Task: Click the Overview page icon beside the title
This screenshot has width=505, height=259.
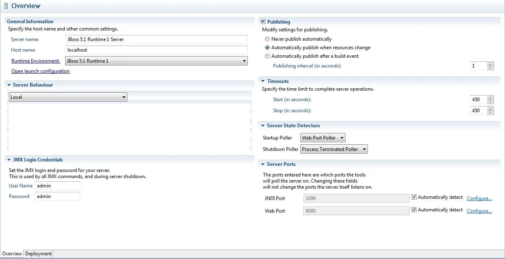Action: pos(6,6)
